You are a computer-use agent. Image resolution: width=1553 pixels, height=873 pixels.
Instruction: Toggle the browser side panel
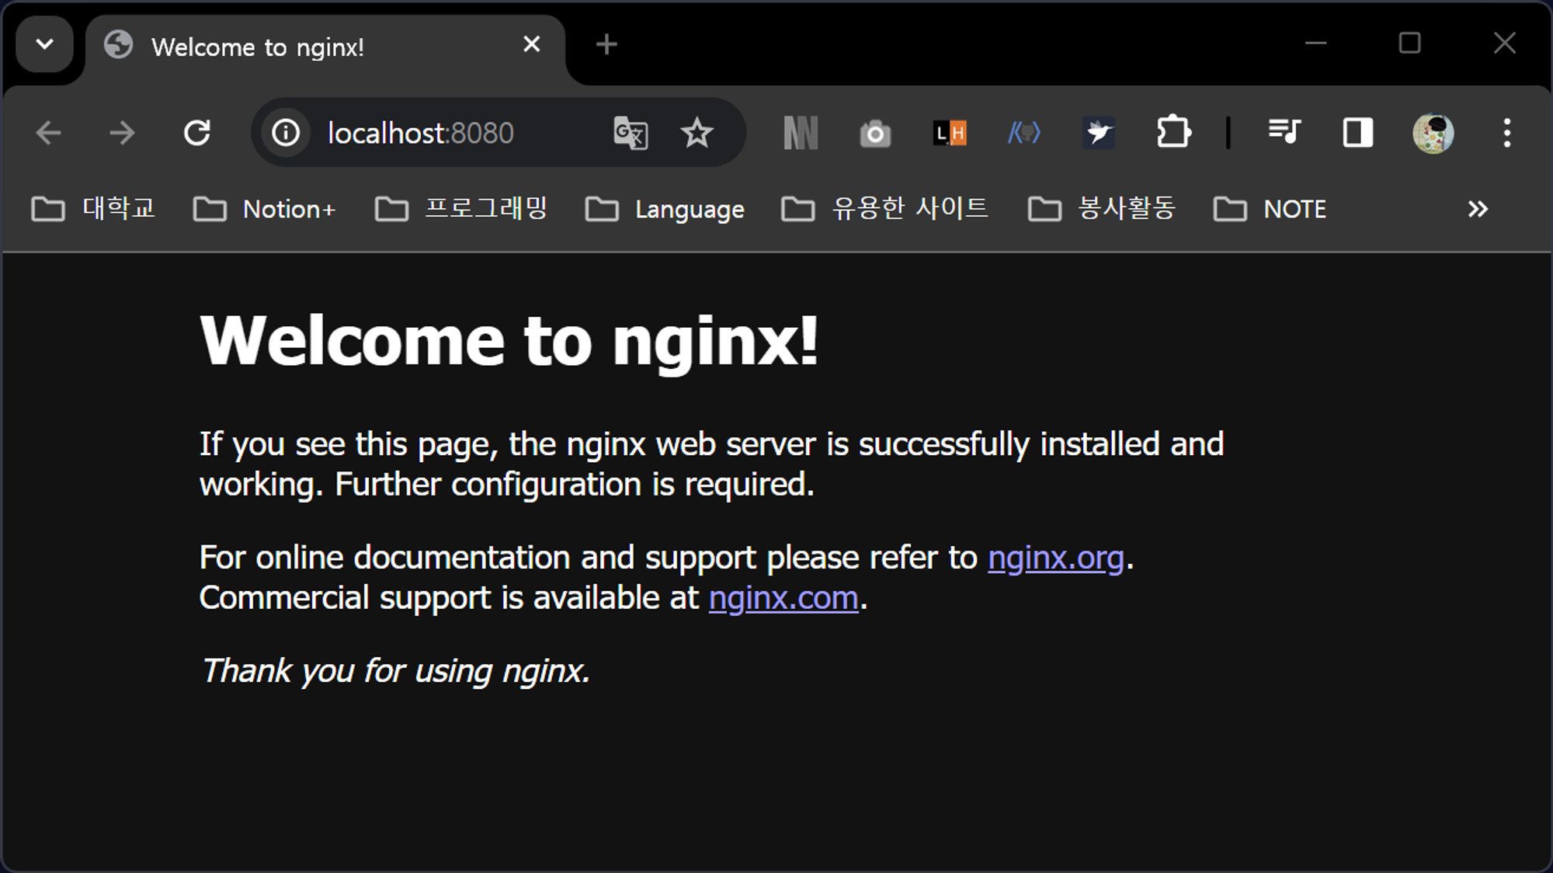tap(1358, 133)
